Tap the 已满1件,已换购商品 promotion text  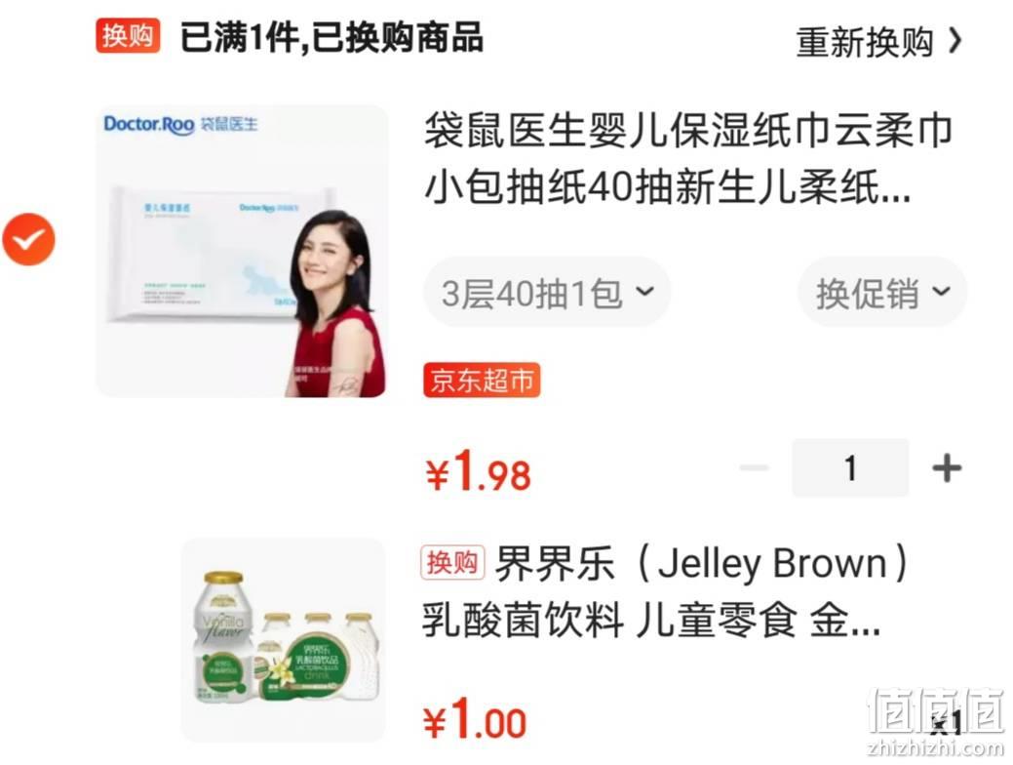[331, 37]
